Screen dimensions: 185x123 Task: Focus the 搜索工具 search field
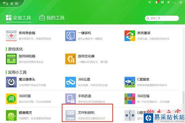[162, 18]
